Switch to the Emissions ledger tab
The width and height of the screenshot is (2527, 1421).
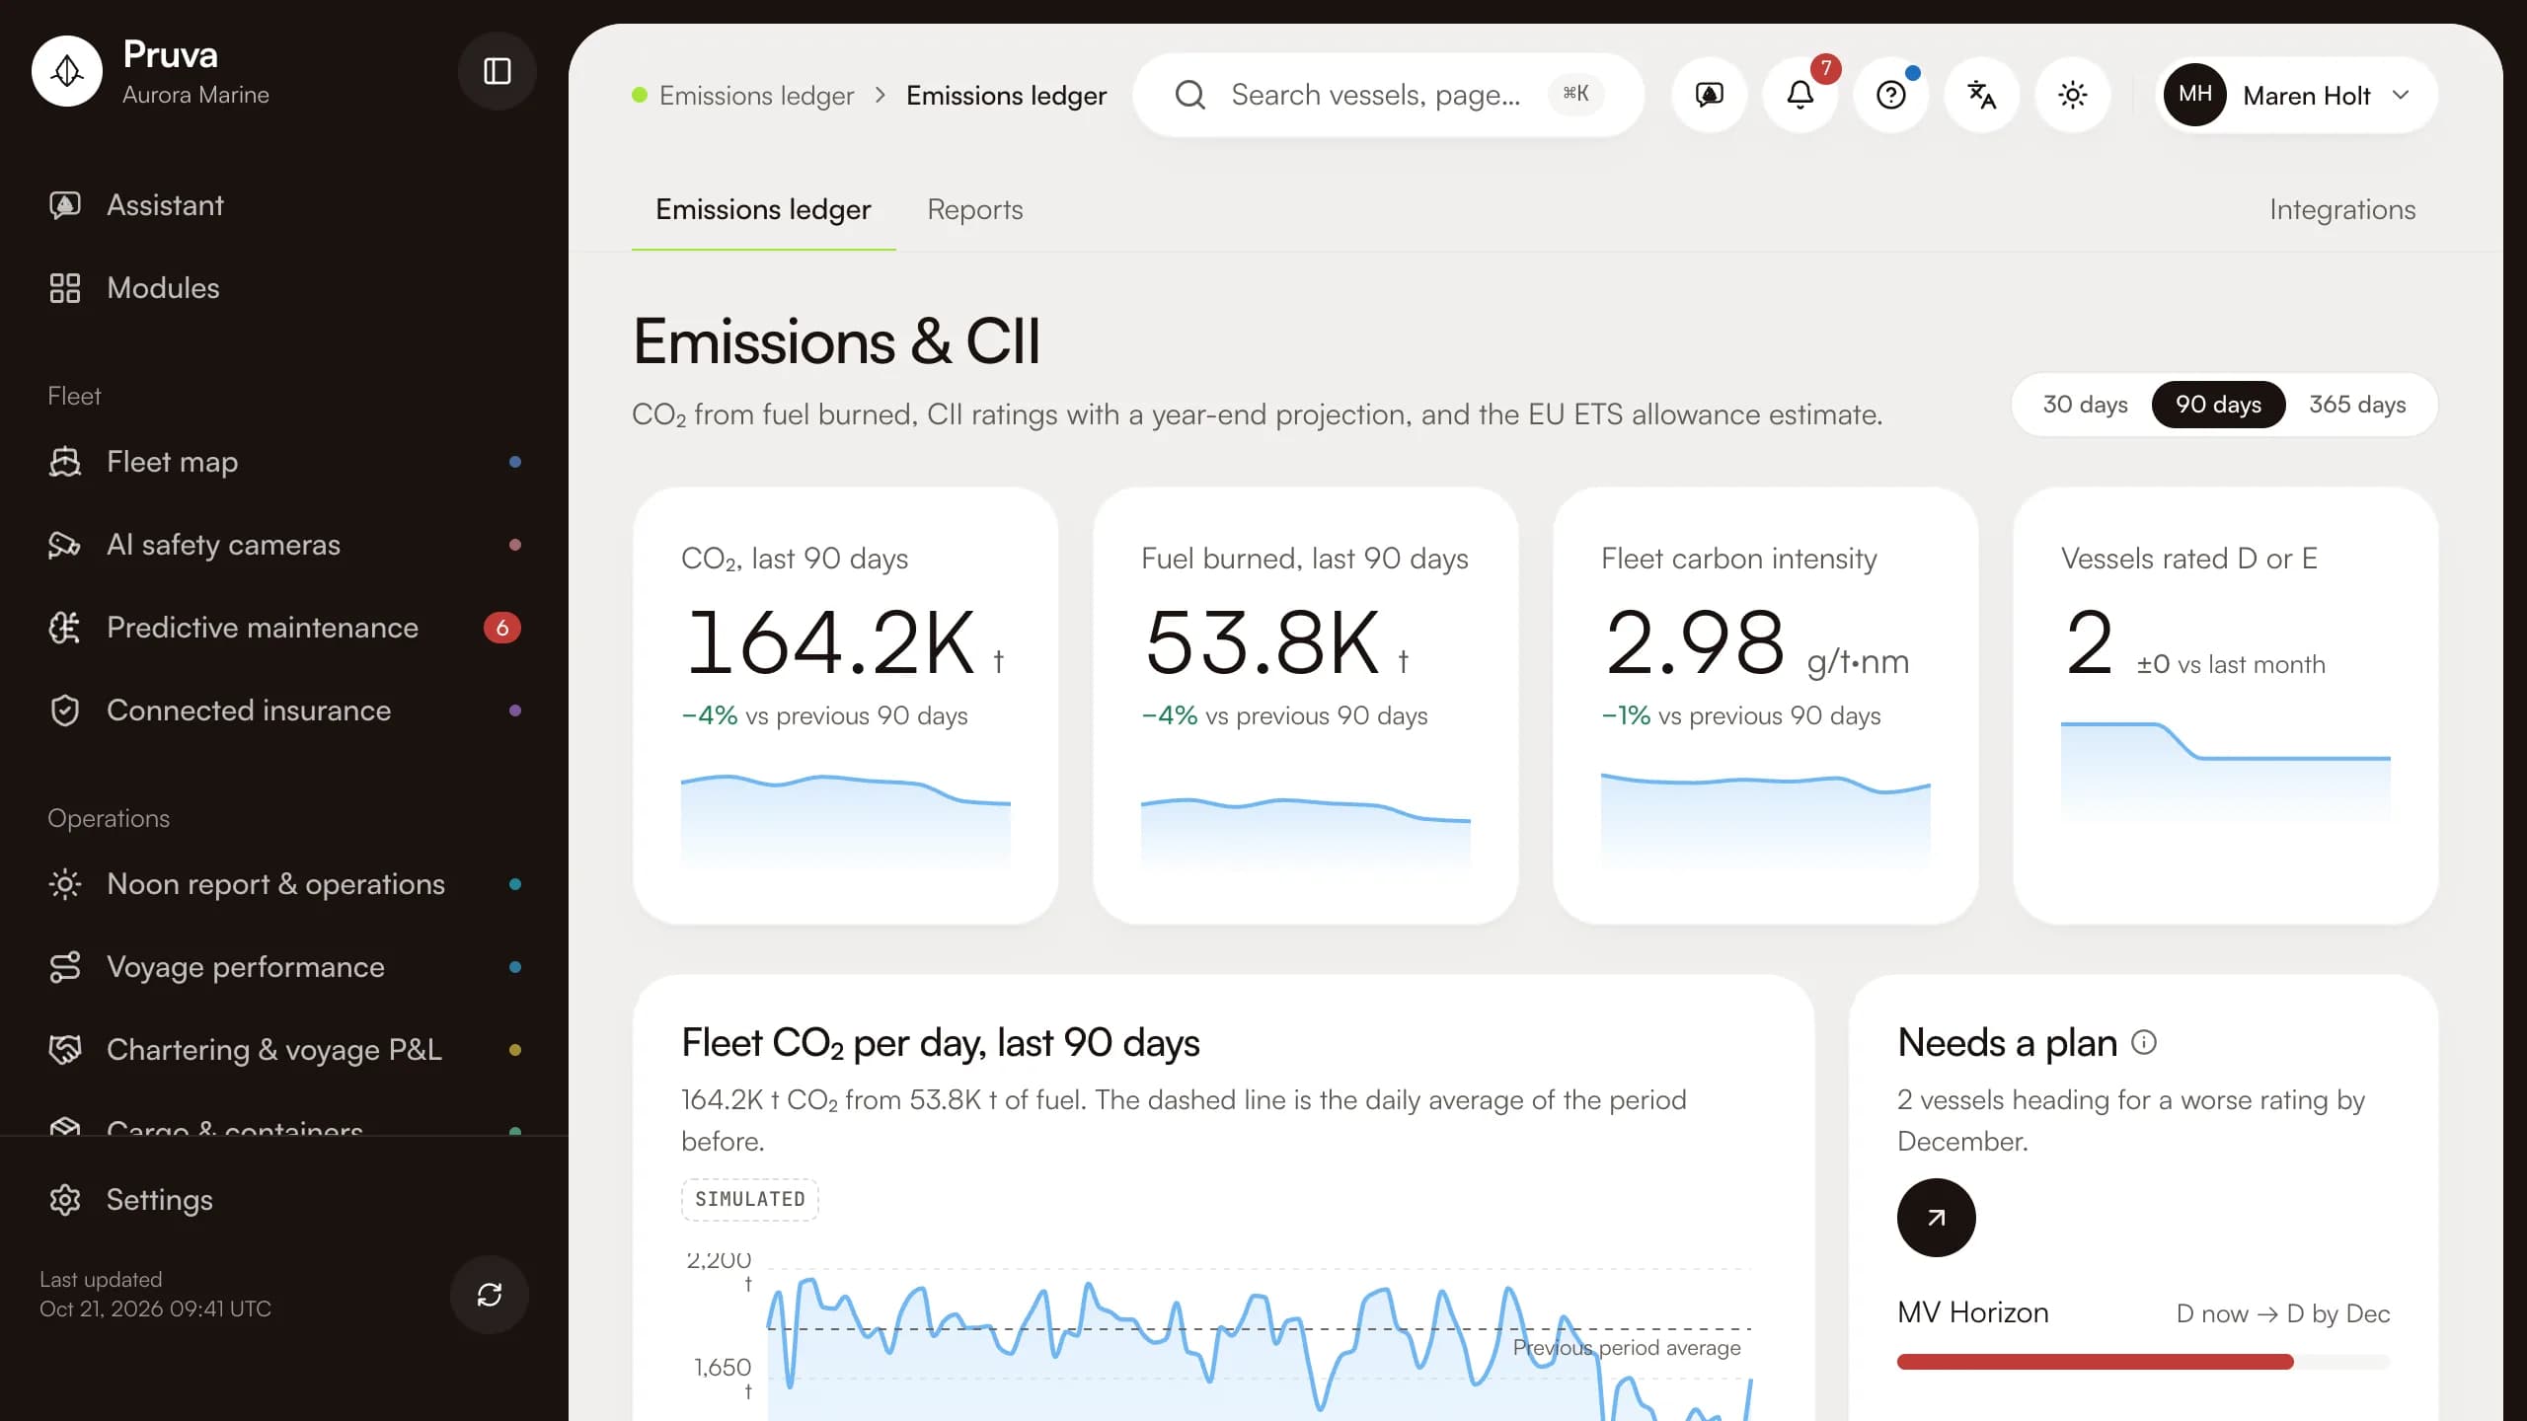tap(763, 209)
